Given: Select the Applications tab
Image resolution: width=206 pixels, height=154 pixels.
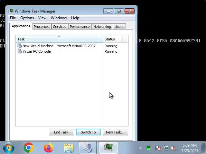Looking at the screenshot, I should pyautogui.click(x=21, y=26).
